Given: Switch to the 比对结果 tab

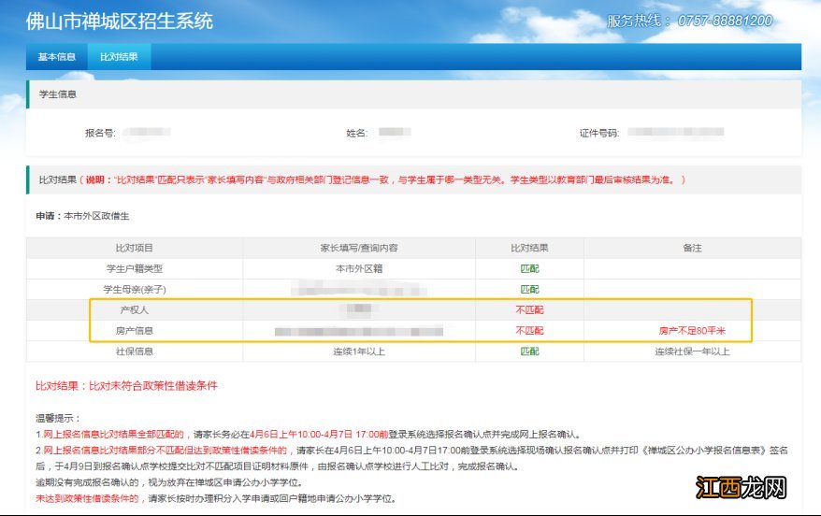Looking at the screenshot, I should [119, 56].
